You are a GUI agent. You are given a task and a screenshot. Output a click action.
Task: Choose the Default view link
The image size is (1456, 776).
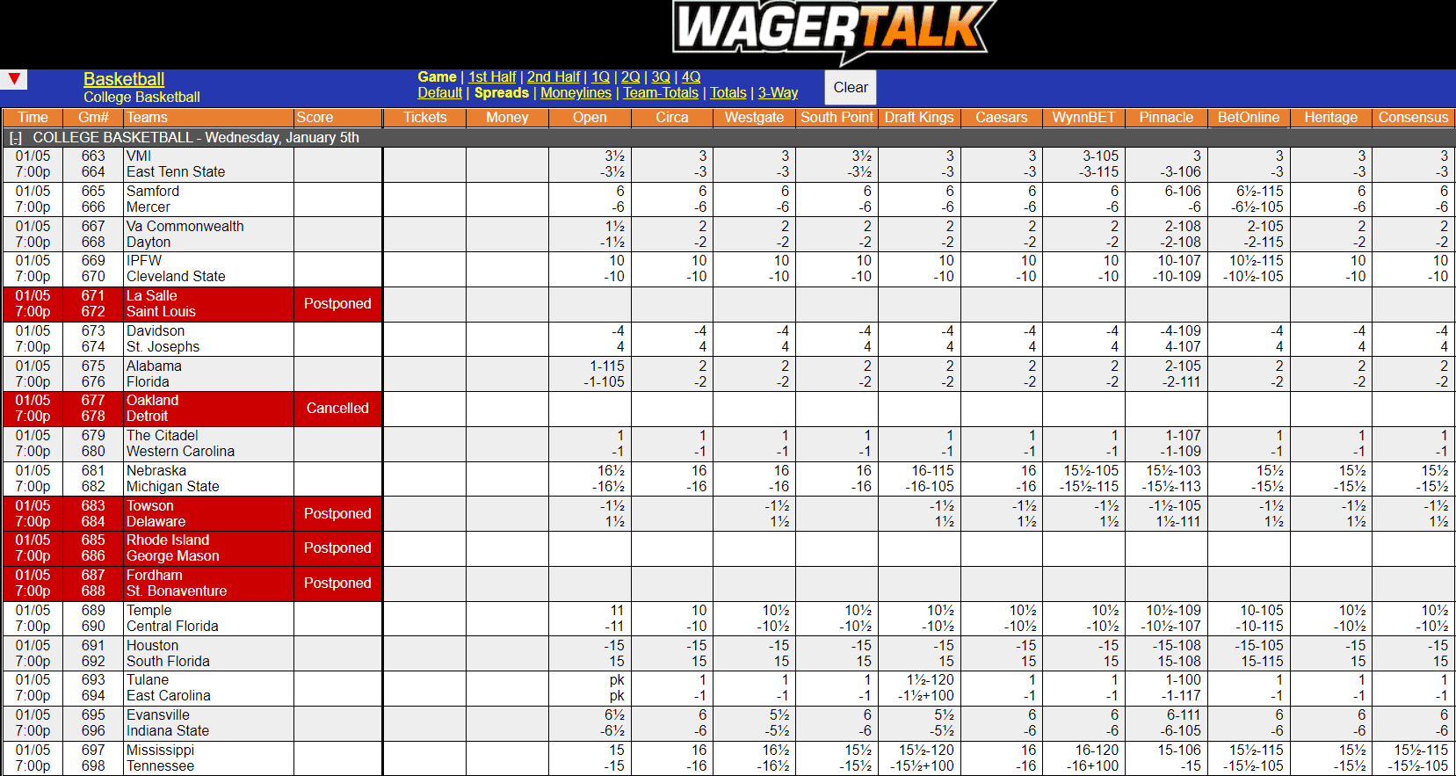(x=439, y=93)
